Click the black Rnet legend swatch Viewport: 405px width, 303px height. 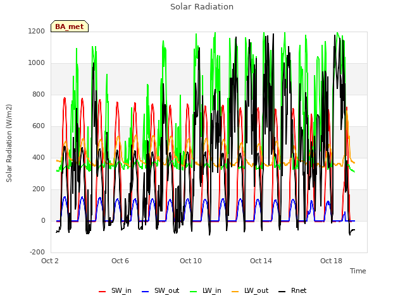click(x=282, y=292)
